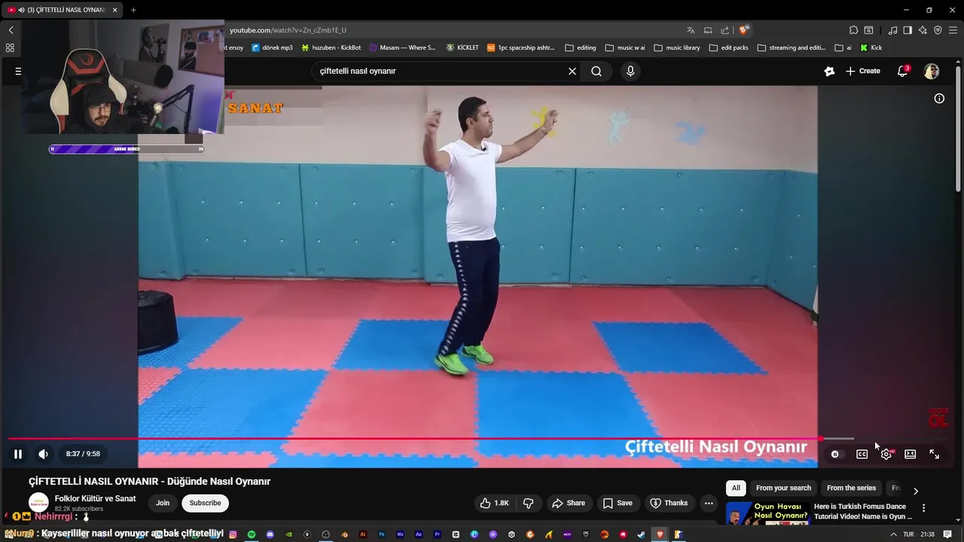964x542 pixels.
Task: Open the Brave Shields lion icon
Action: (x=743, y=30)
